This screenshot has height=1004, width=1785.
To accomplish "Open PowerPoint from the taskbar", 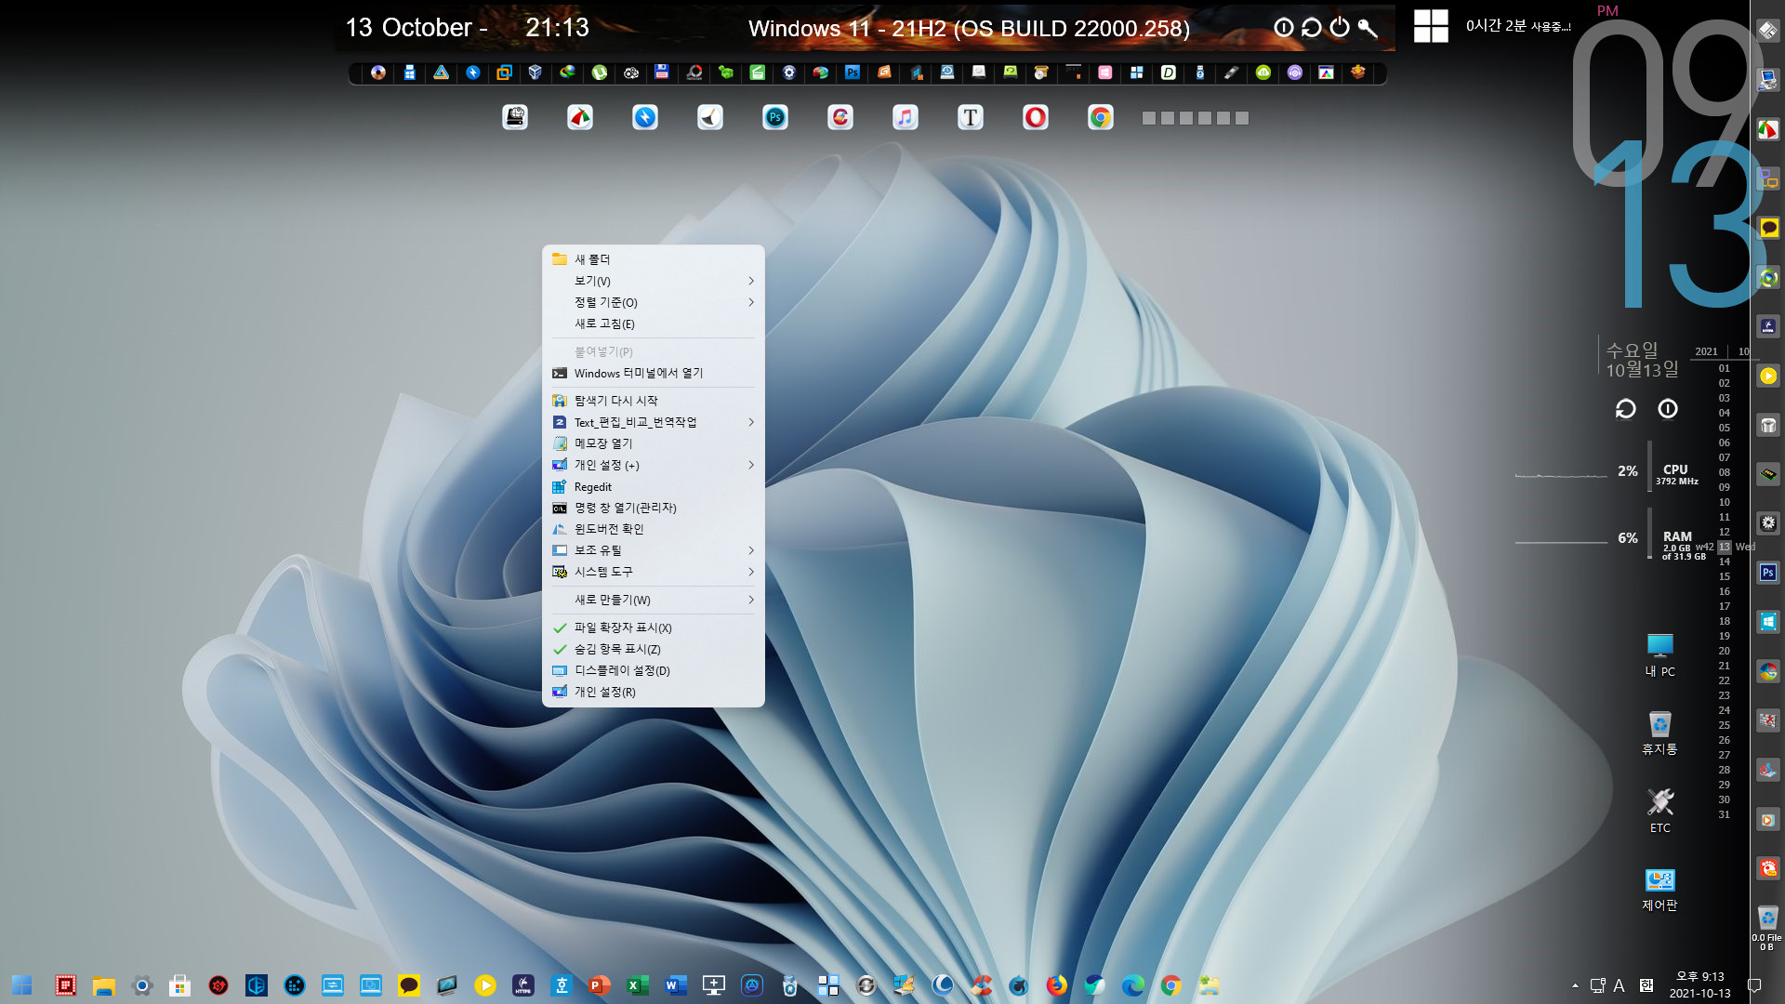I will coord(599,985).
